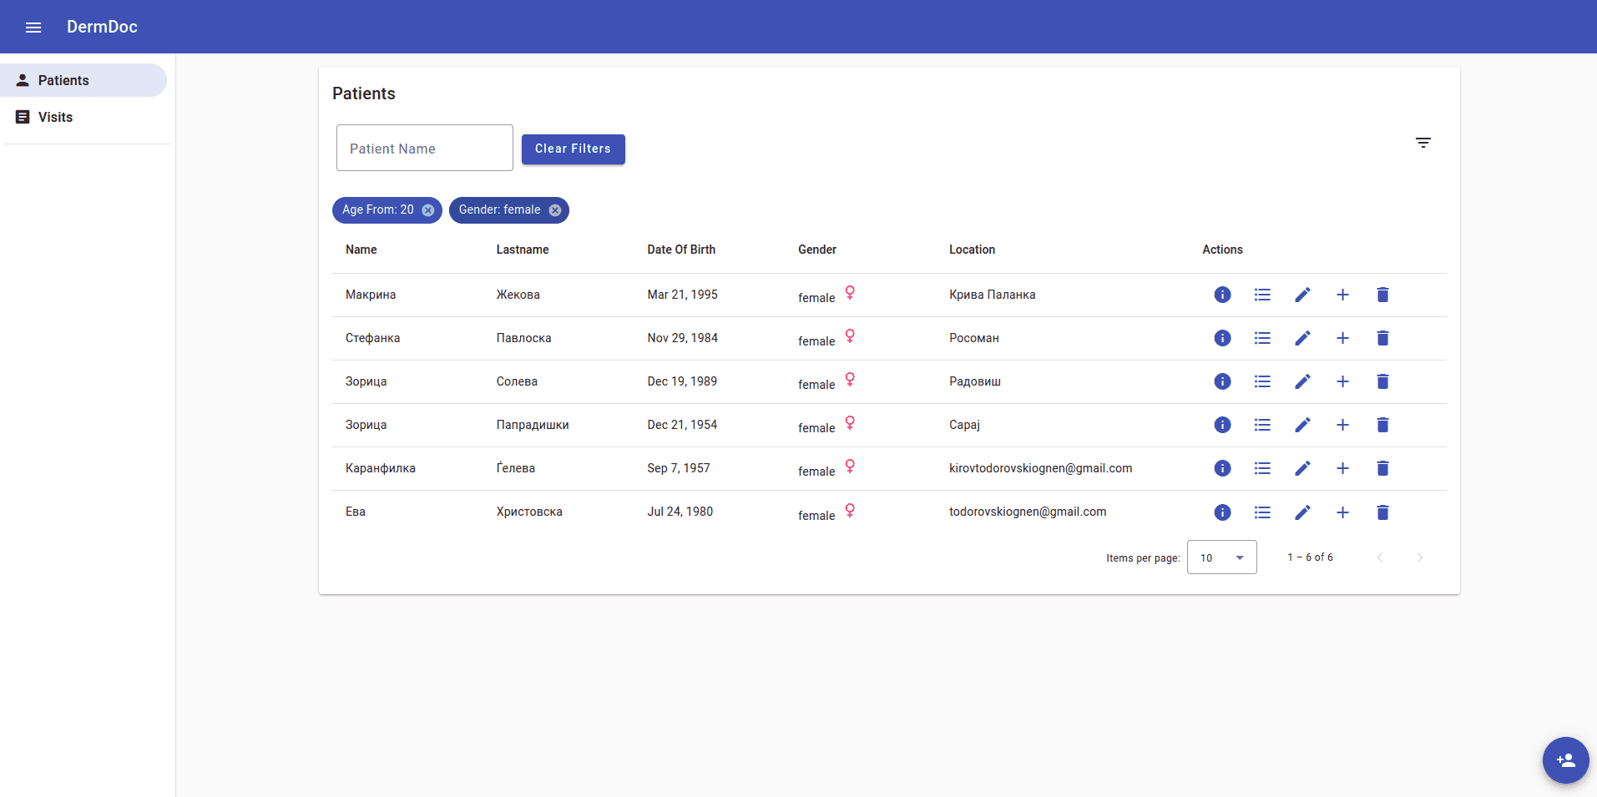Open the hamburger navigation menu
This screenshot has width=1597, height=797.
33,28
